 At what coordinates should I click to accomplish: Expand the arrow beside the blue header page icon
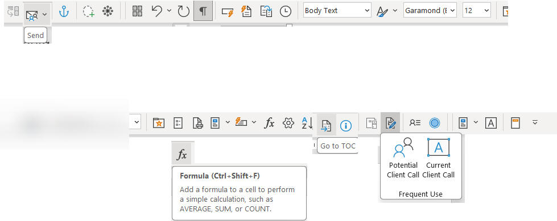pyautogui.click(x=228, y=122)
